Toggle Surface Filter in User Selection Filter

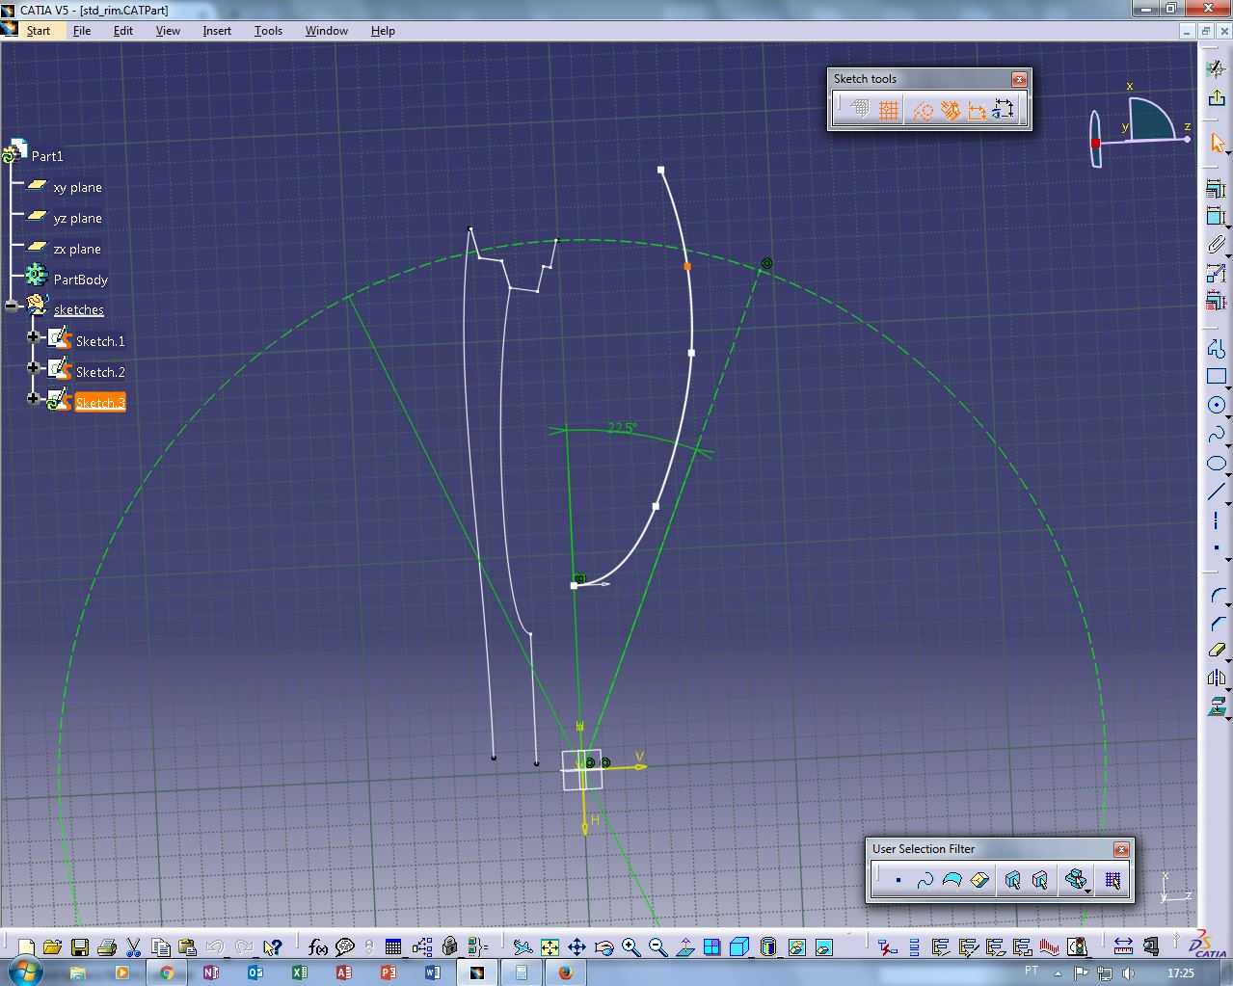952,880
